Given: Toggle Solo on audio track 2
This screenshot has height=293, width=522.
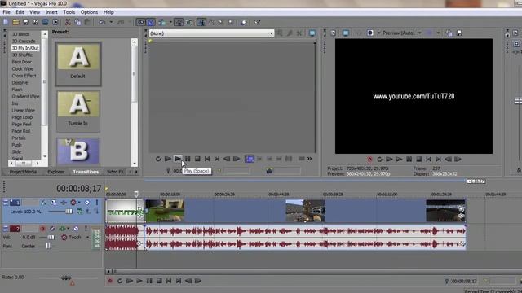Looking at the screenshot, I should pos(86,229).
